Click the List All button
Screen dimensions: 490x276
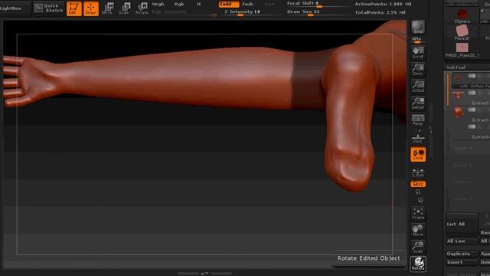[462, 225]
